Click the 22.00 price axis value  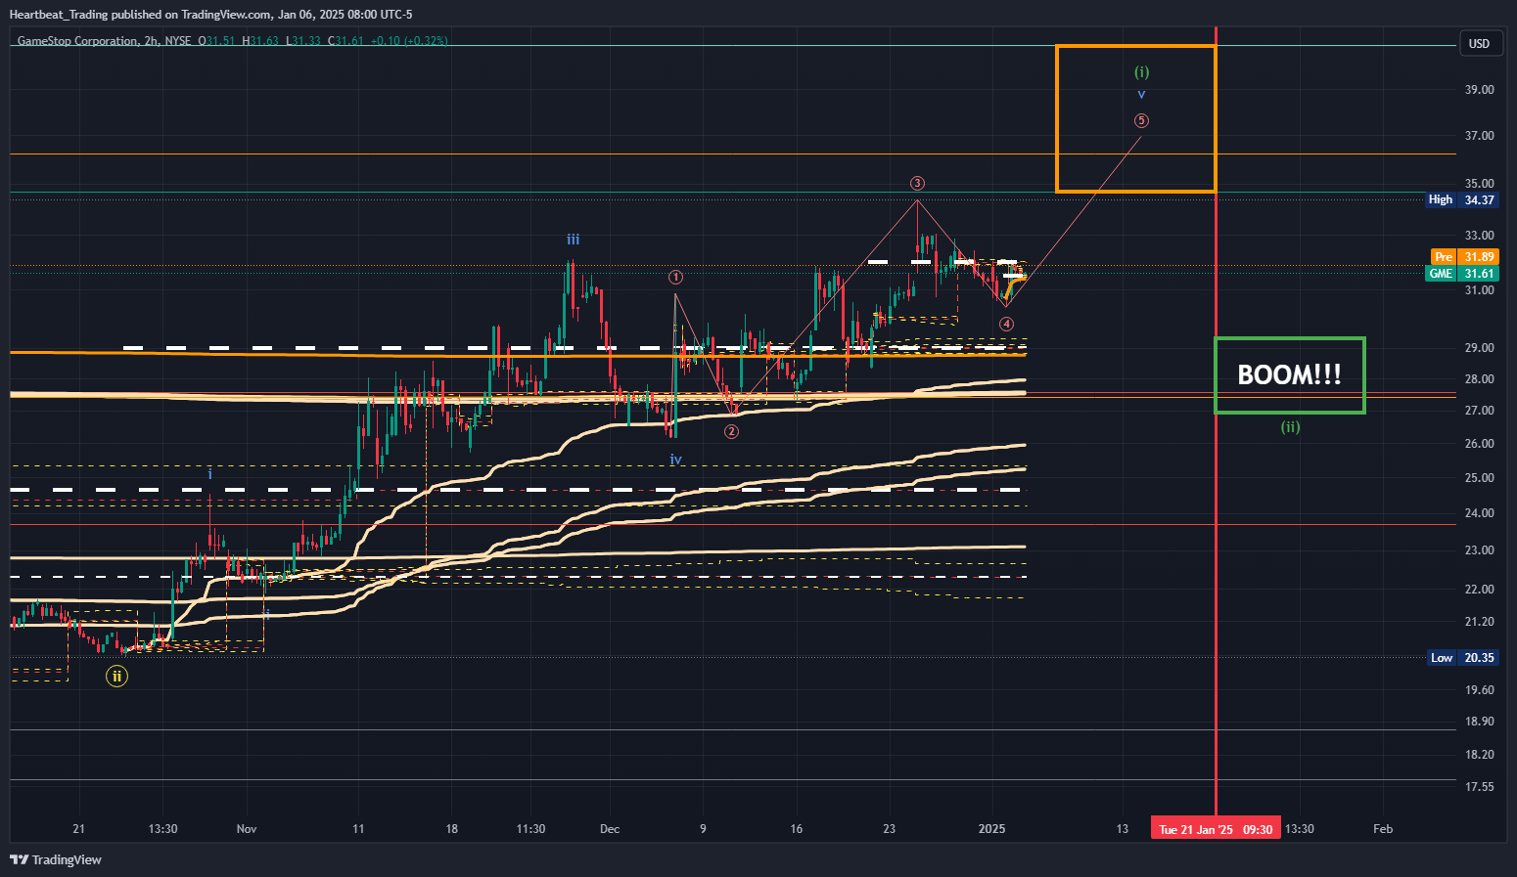coord(1479,590)
